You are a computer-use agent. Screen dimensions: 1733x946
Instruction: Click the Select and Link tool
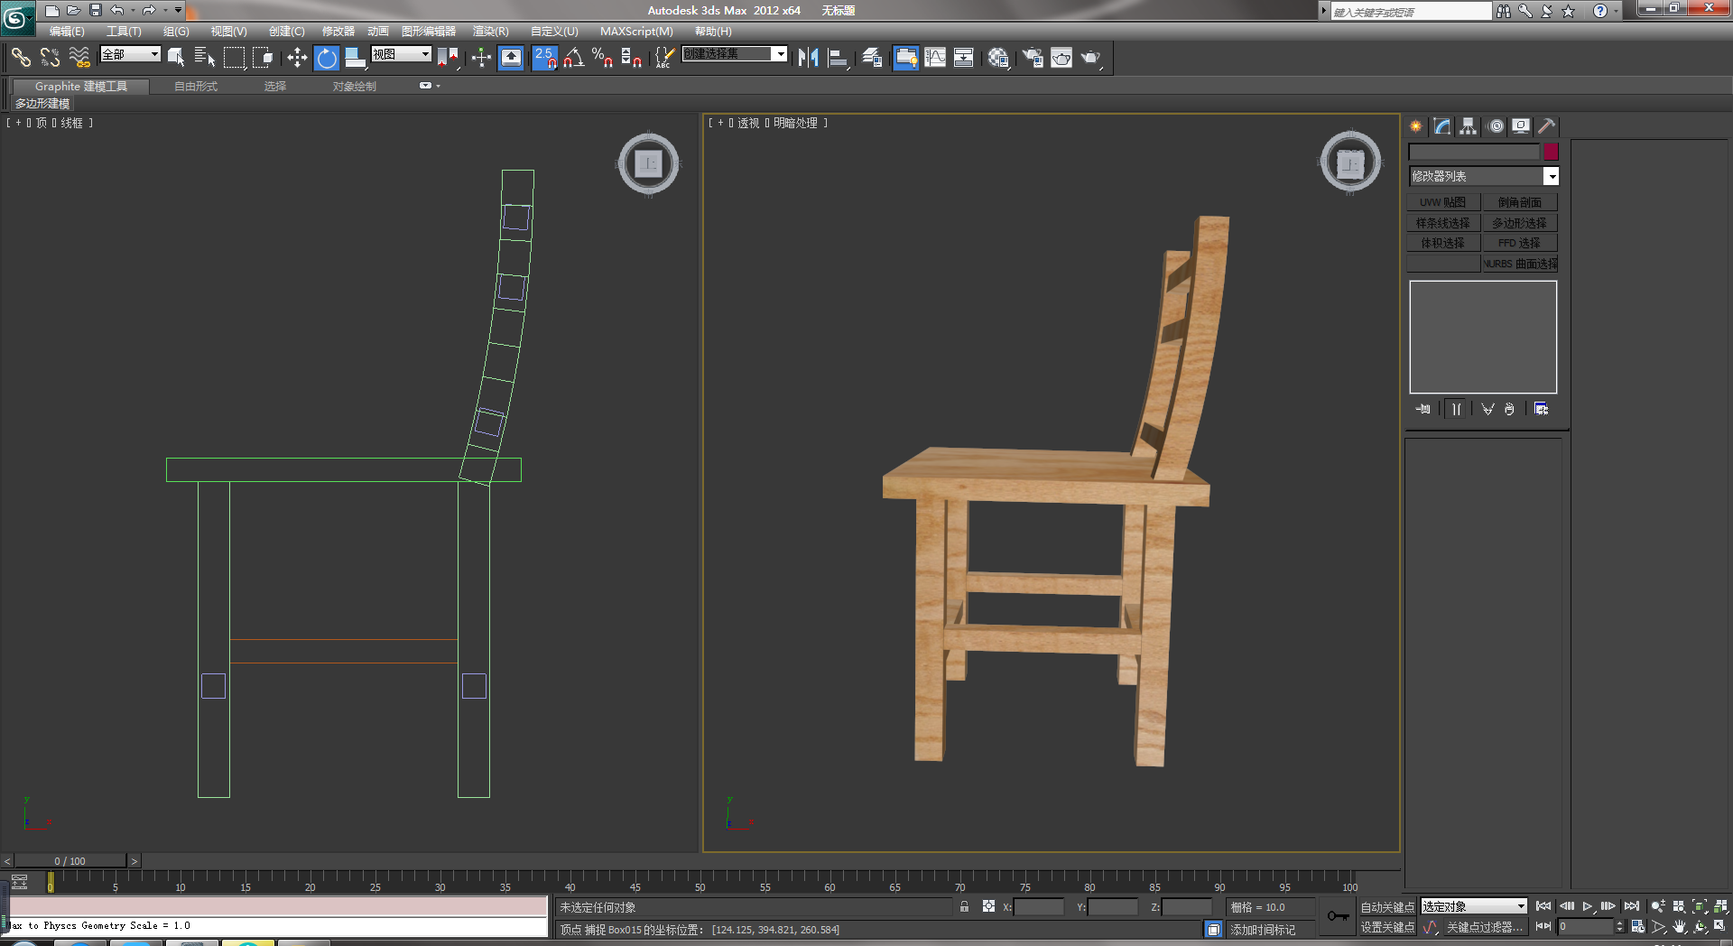(21, 58)
